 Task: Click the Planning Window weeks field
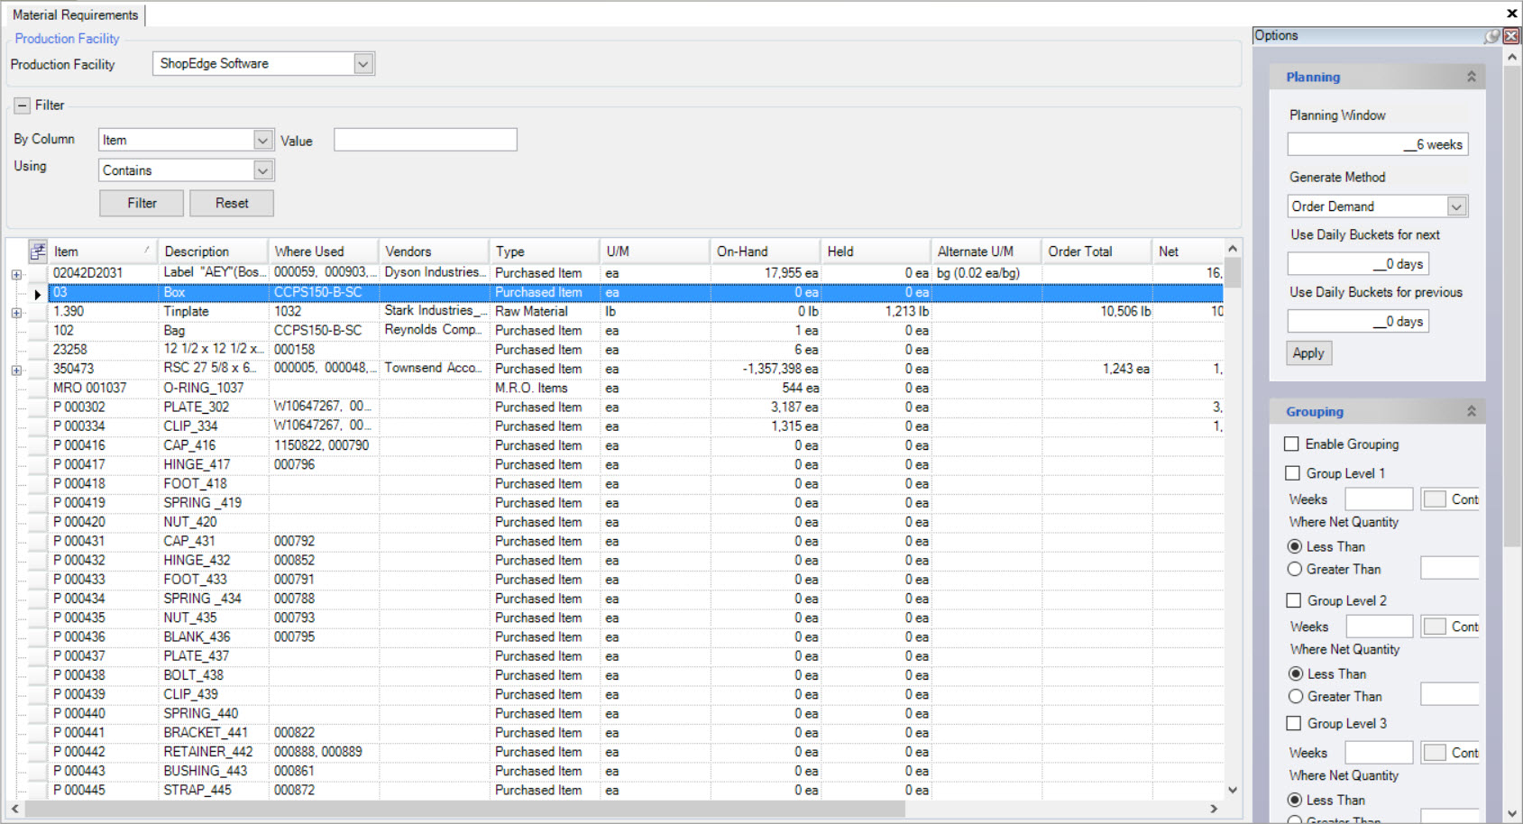1378,144
